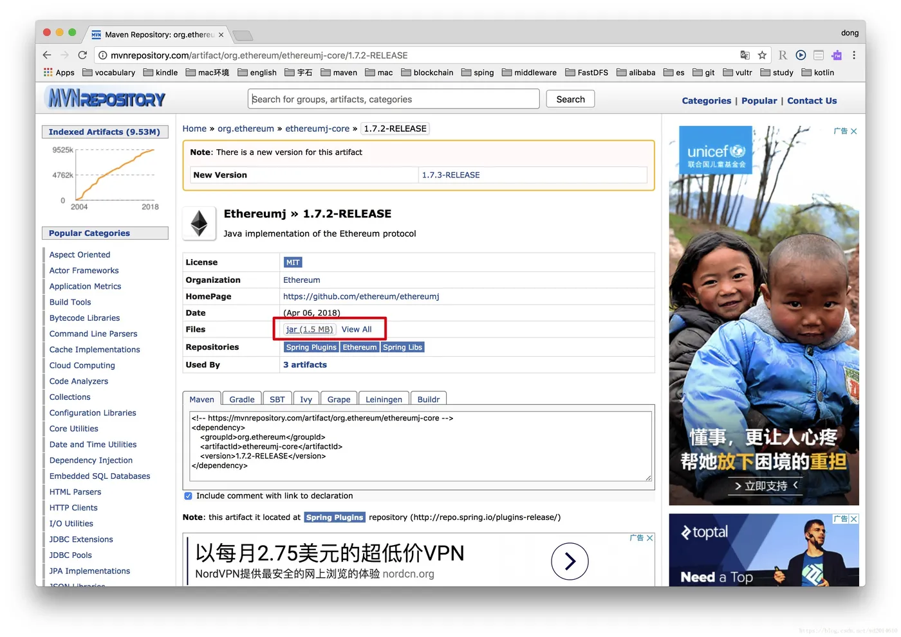Open the FastDFS bookmarks folder
901x637 pixels.
(586, 73)
